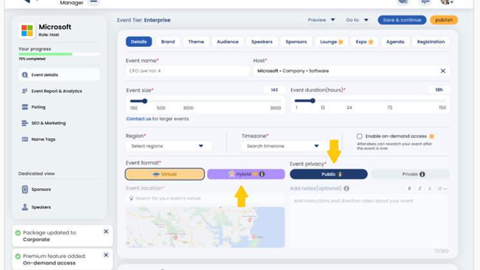This screenshot has width=480, height=270.
Task: Select Virtual event format
Action: 165,174
